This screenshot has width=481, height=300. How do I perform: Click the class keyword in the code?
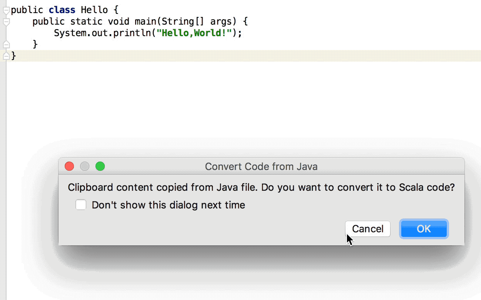pos(62,10)
